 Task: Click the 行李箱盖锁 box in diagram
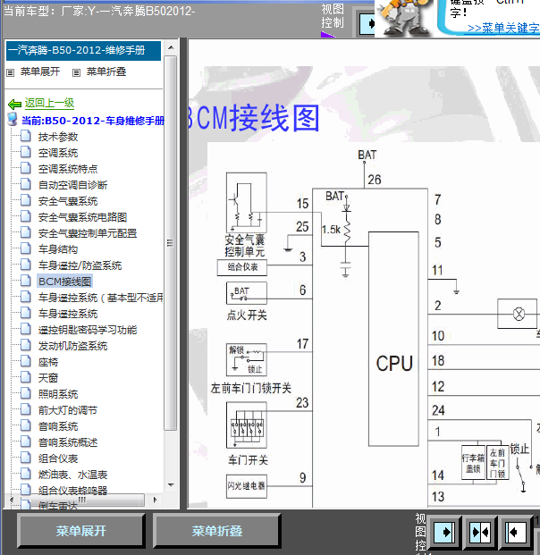[x=473, y=463]
